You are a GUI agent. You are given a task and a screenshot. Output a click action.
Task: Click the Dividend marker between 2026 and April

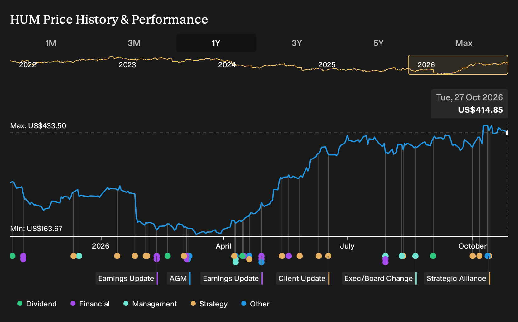pos(167,256)
